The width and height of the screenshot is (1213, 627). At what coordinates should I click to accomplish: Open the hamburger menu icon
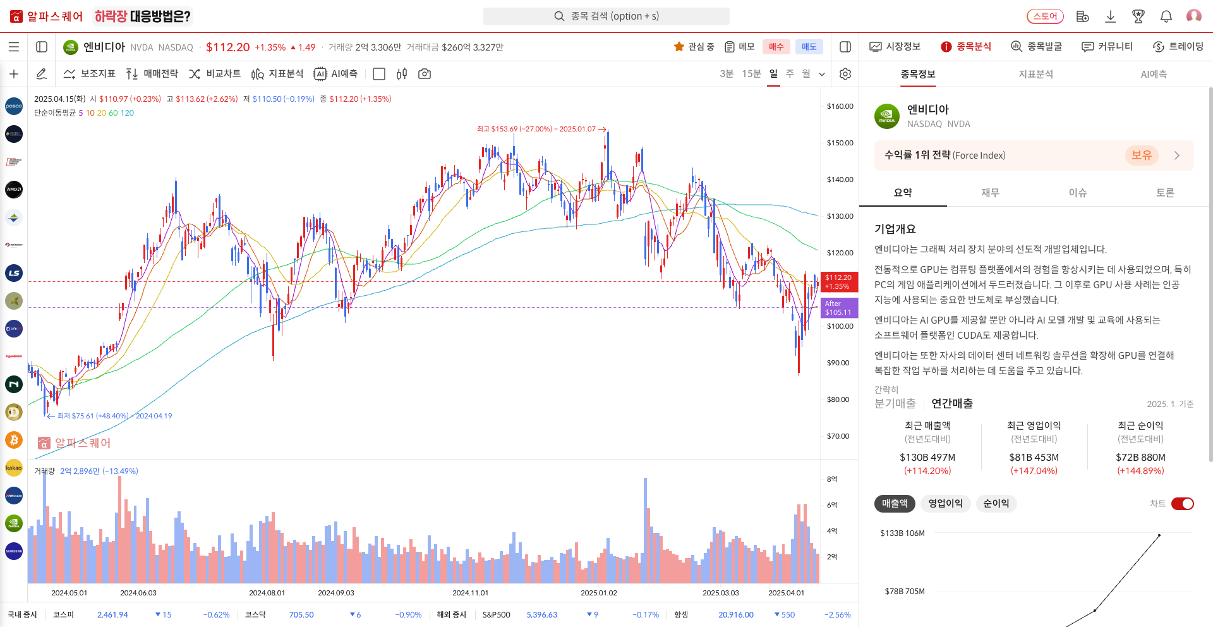coord(14,47)
